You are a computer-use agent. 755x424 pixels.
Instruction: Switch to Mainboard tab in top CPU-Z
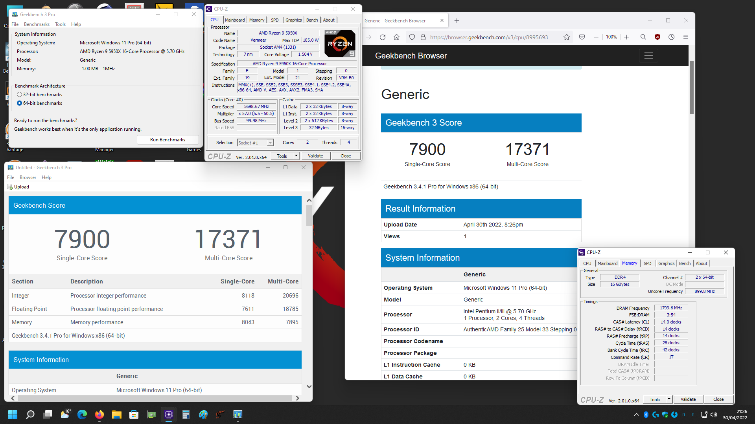coord(235,20)
